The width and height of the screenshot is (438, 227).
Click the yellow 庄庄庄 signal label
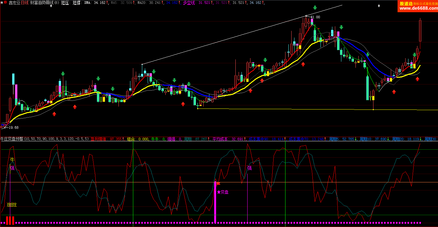tap(12, 205)
